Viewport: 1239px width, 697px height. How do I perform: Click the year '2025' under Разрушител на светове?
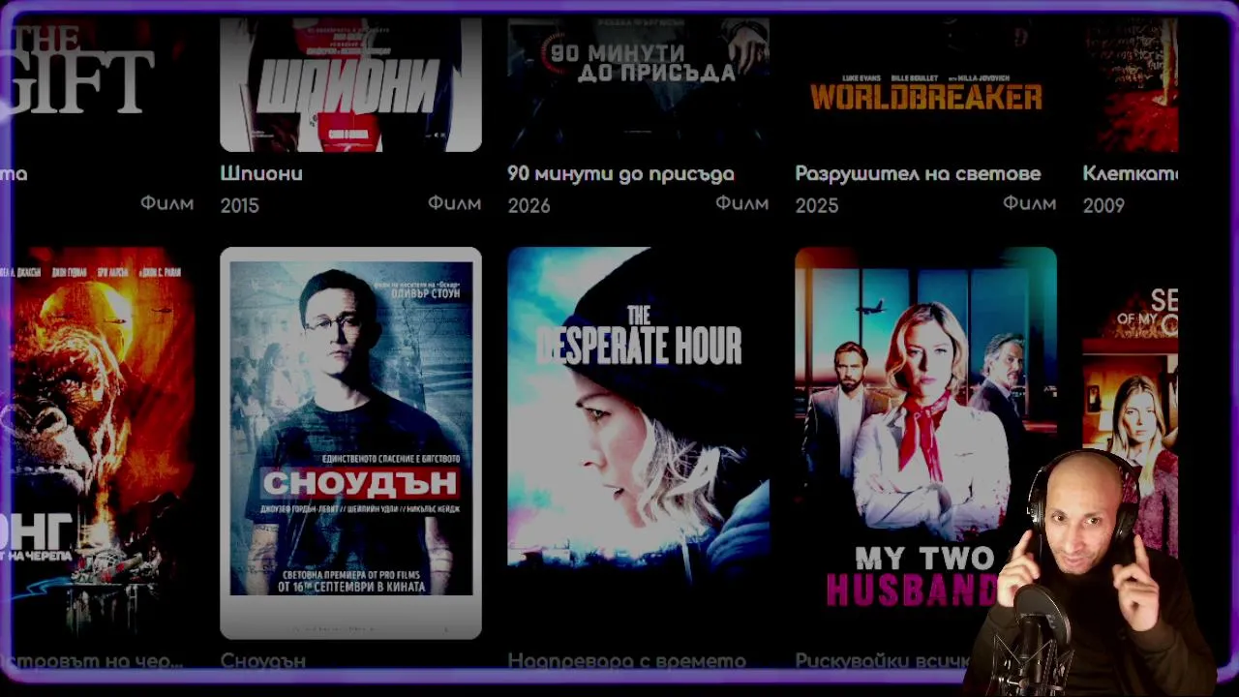(816, 205)
